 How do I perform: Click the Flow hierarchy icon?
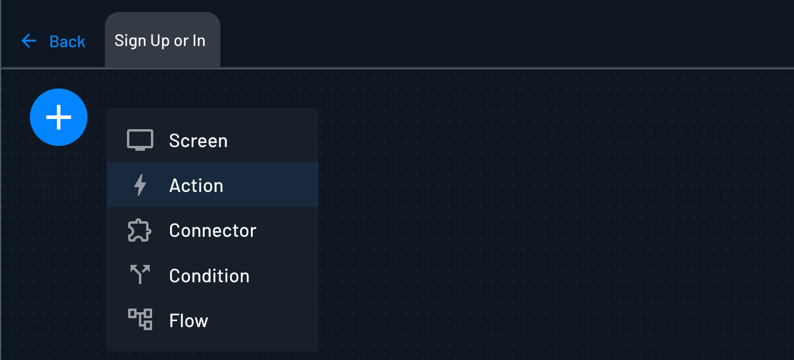[x=140, y=320]
